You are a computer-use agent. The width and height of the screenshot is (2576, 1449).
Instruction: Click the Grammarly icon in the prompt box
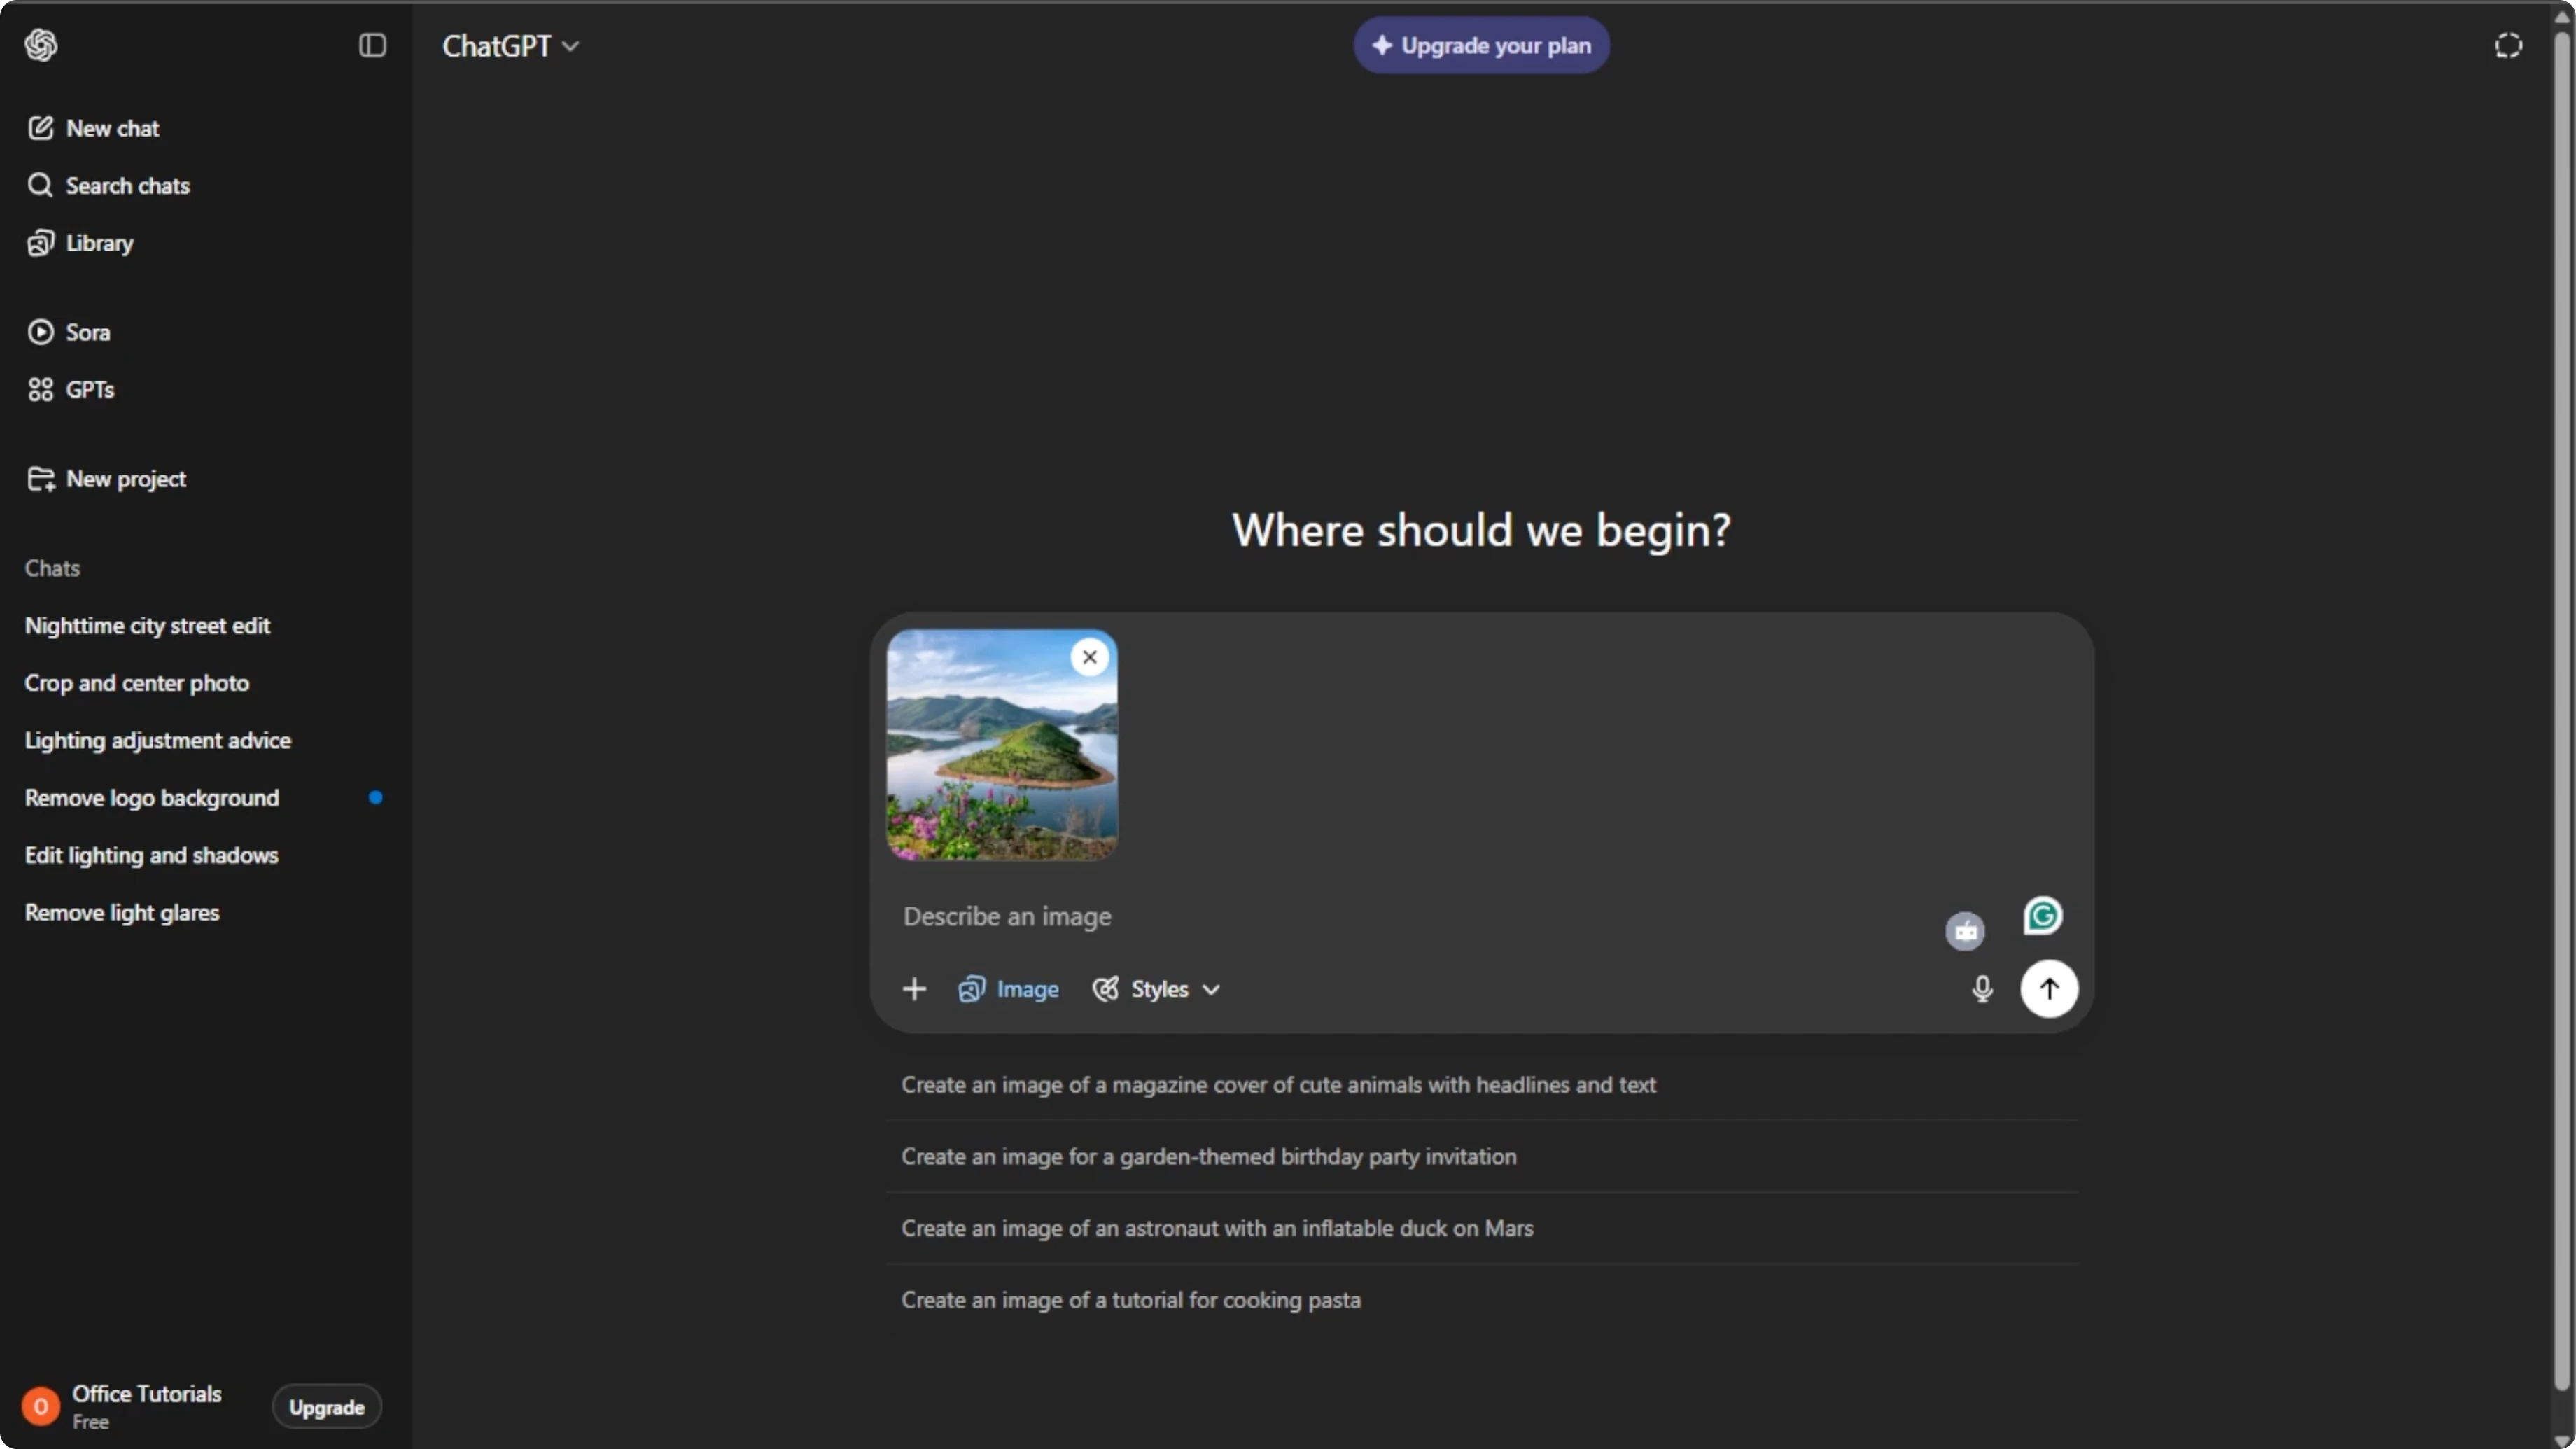2042,916
